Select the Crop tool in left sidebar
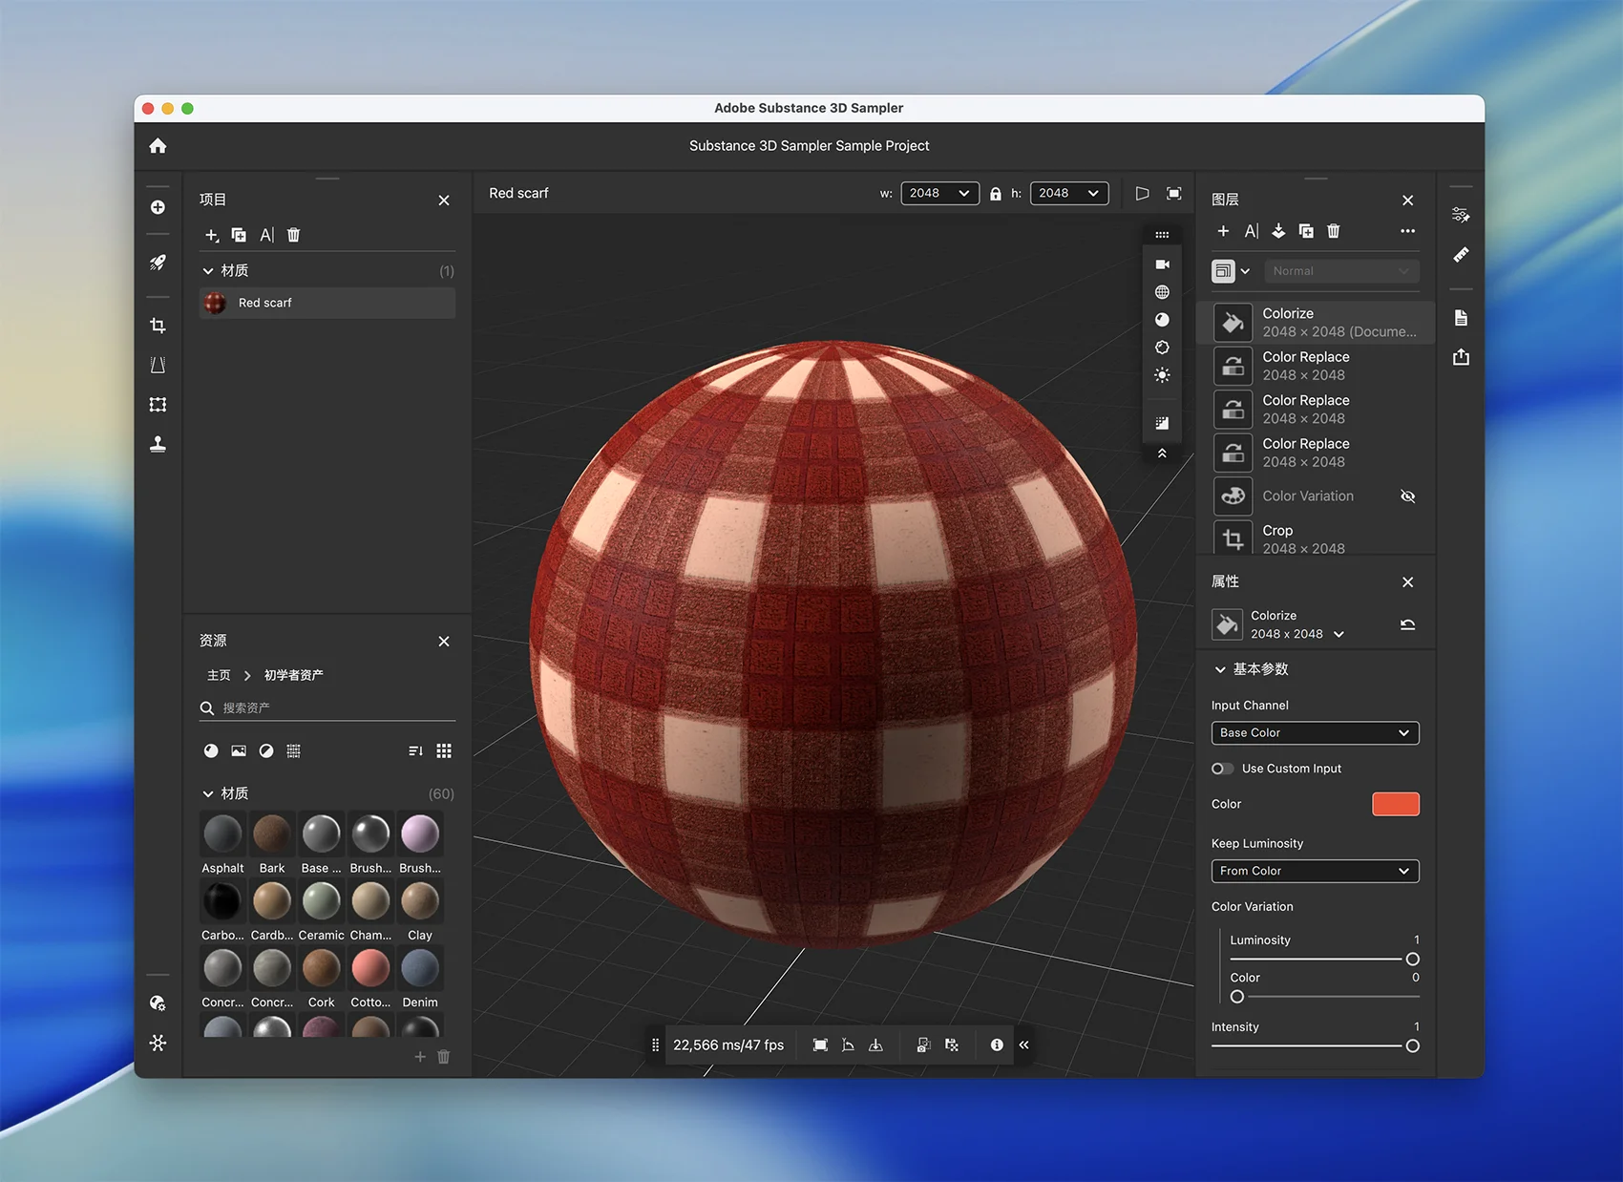This screenshot has height=1182, width=1623. coord(158,327)
